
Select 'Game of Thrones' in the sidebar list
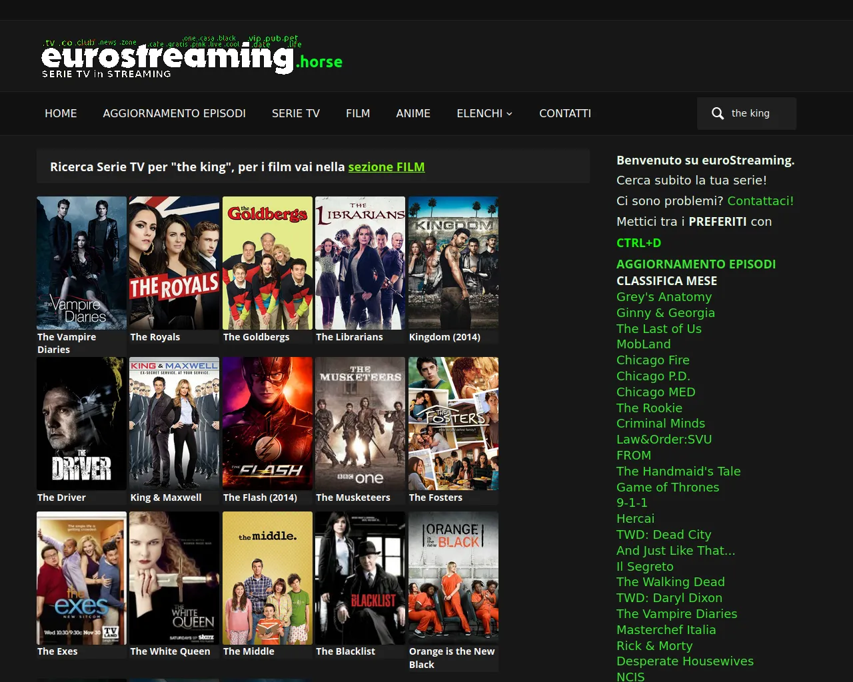click(x=667, y=487)
